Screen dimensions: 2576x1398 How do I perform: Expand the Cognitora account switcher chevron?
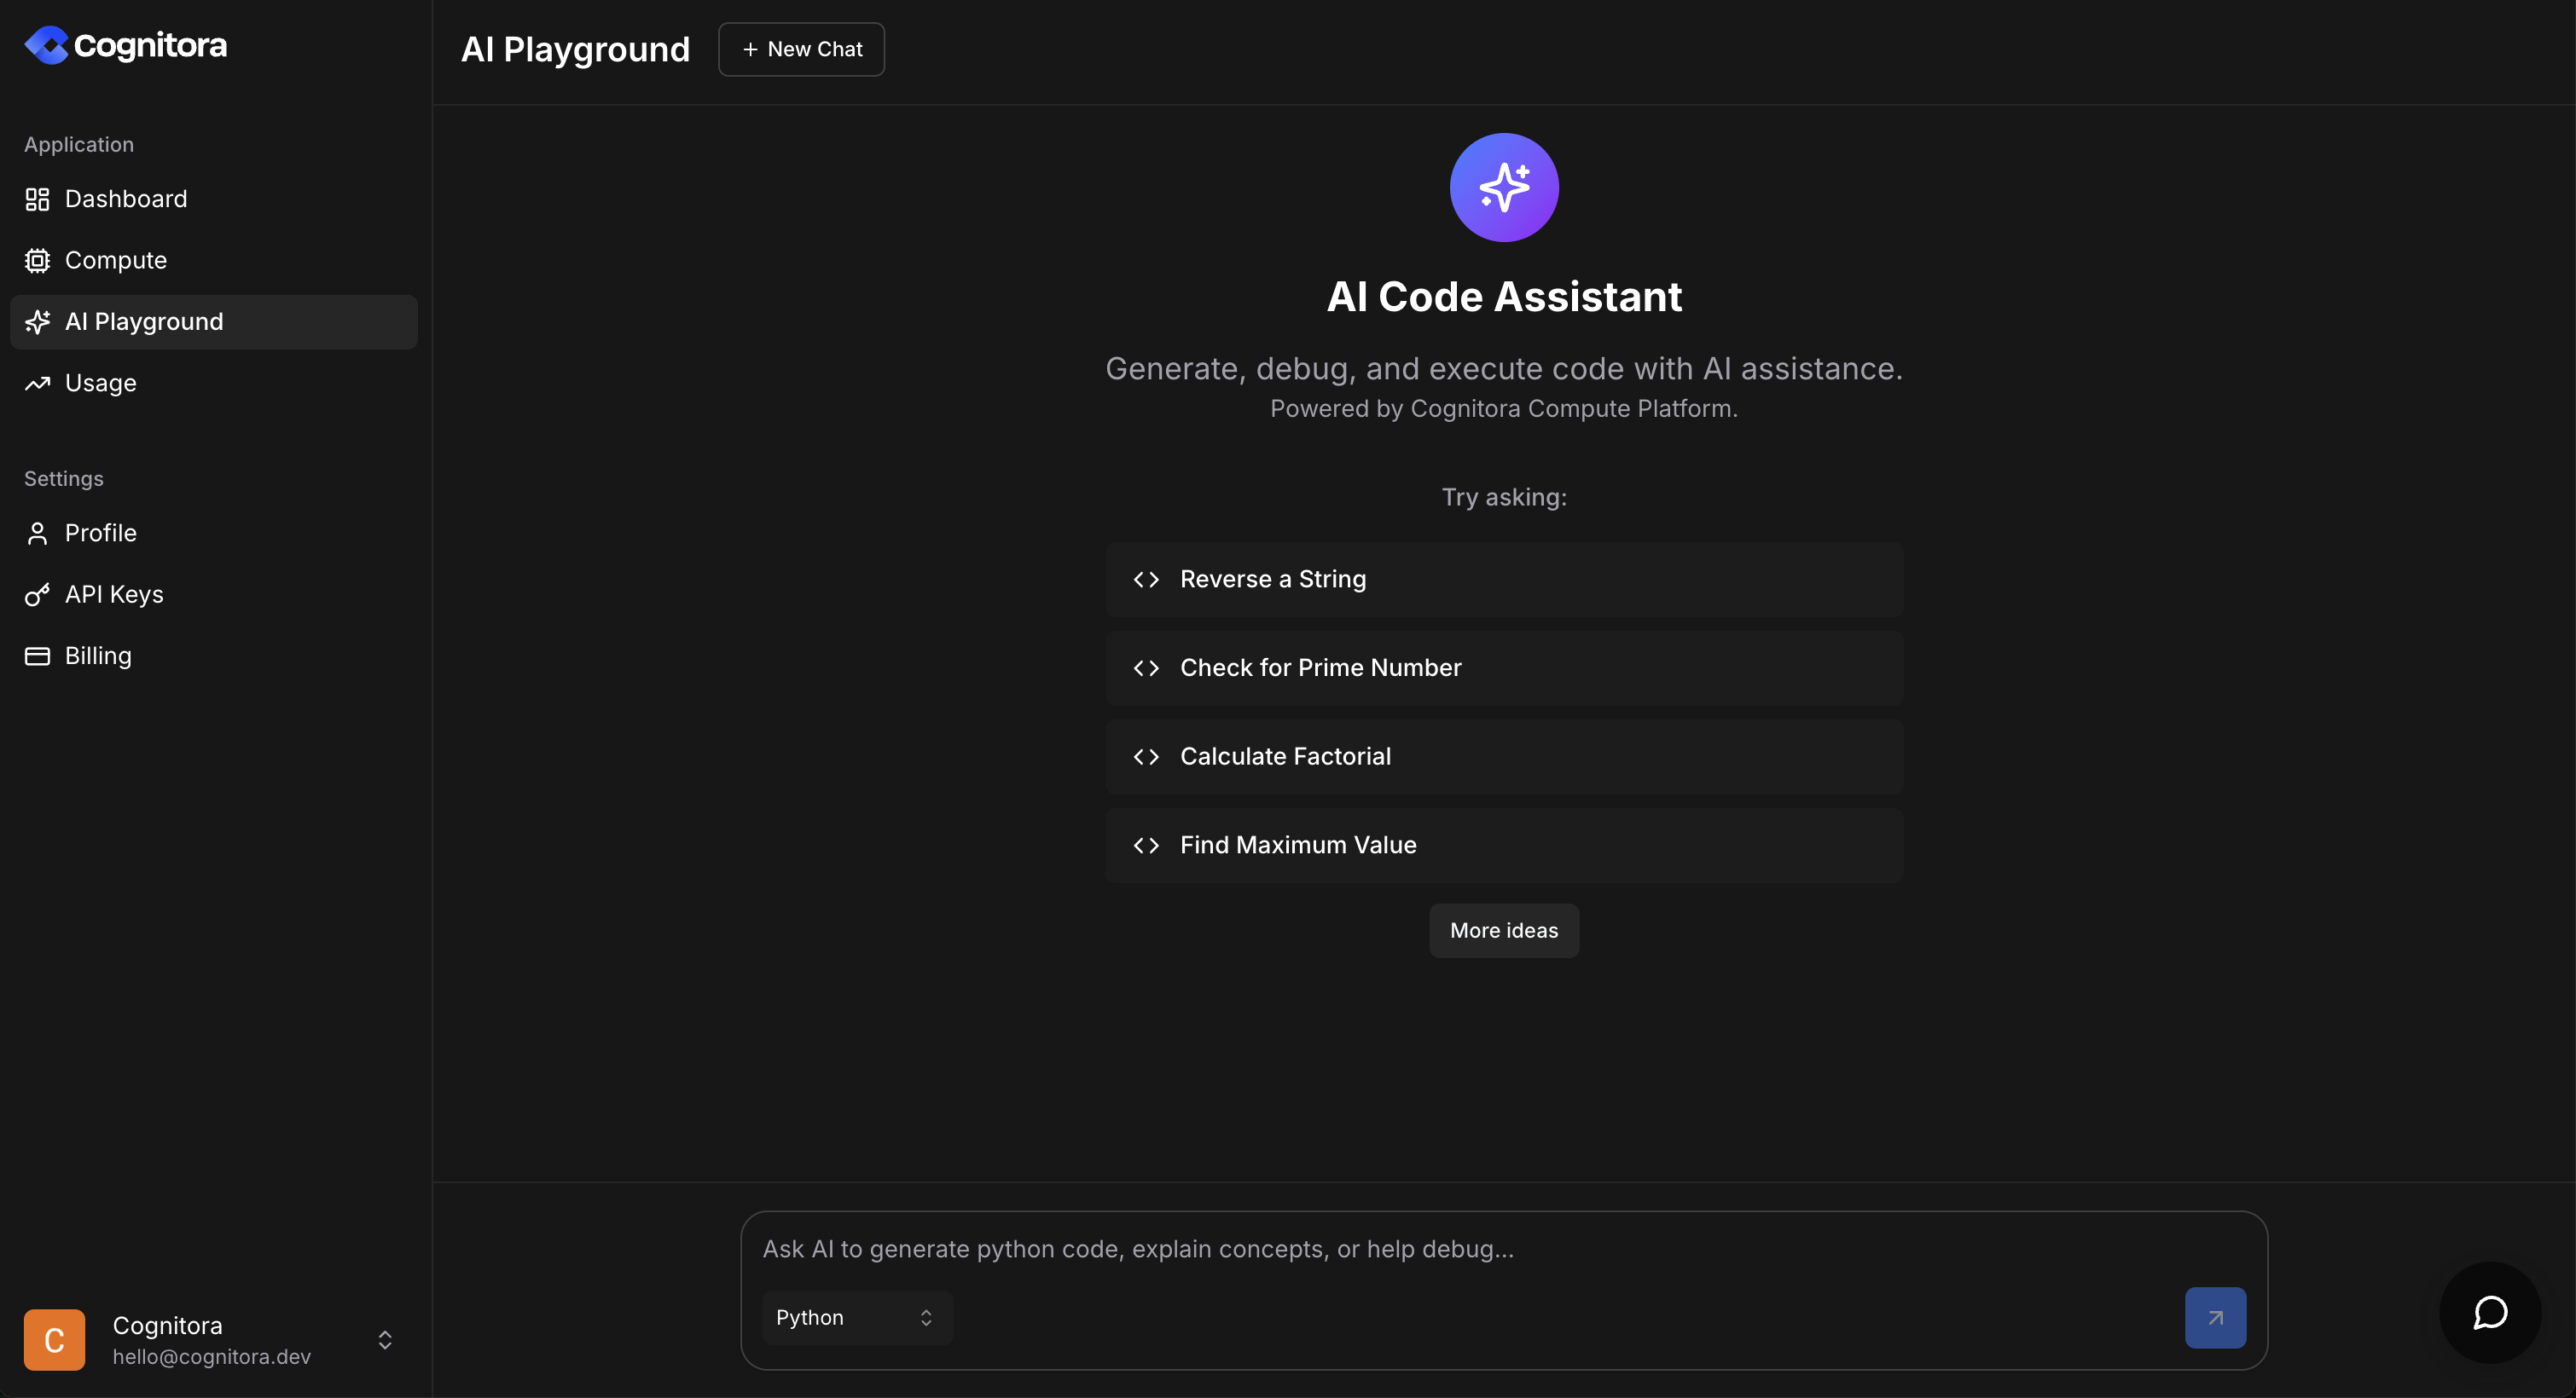pyautogui.click(x=385, y=1340)
